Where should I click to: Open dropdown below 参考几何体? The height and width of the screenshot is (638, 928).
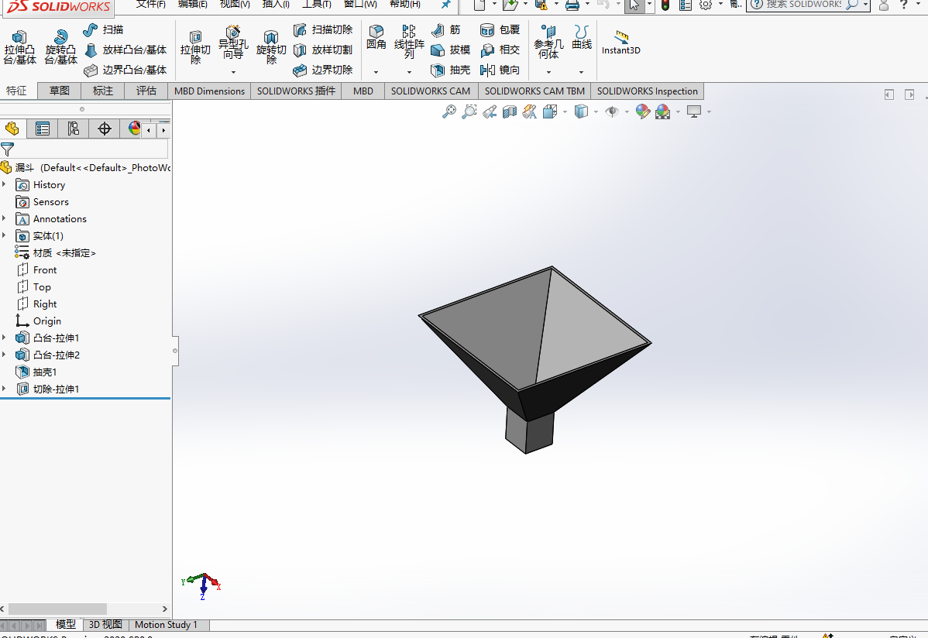coord(548,72)
